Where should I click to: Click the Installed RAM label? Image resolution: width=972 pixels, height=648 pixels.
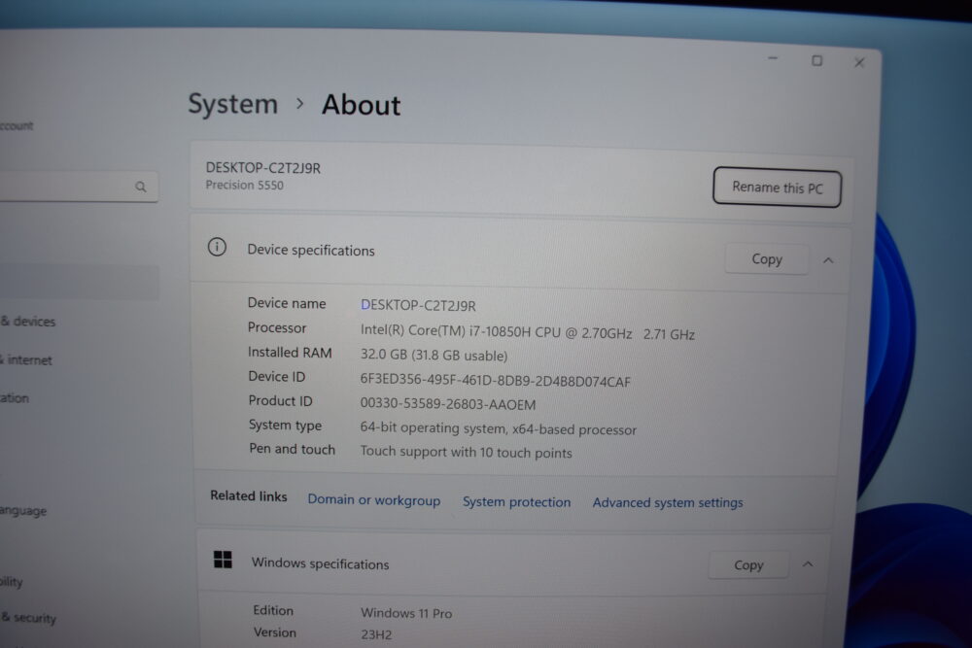click(x=290, y=353)
